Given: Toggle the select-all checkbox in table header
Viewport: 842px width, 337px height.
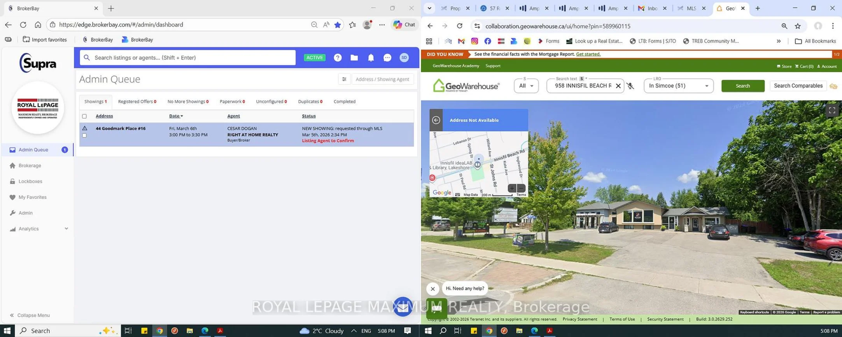Looking at the screenshot, I should pyautogui.click(x=84, y=116).
